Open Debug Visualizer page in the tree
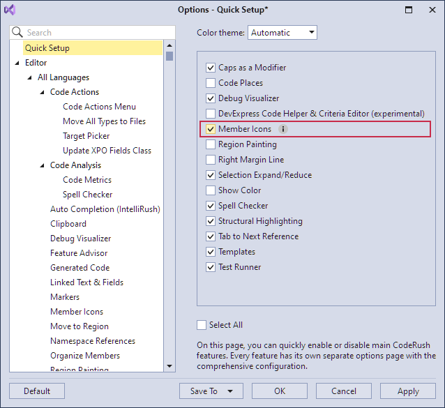445x408 pixels. click(81, 239)
